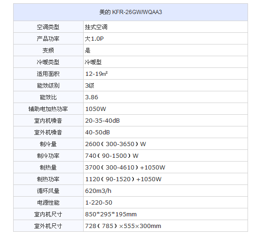Click the label 制热量
This screenshot has width=256, height=236.
click(x=48, y=168)
